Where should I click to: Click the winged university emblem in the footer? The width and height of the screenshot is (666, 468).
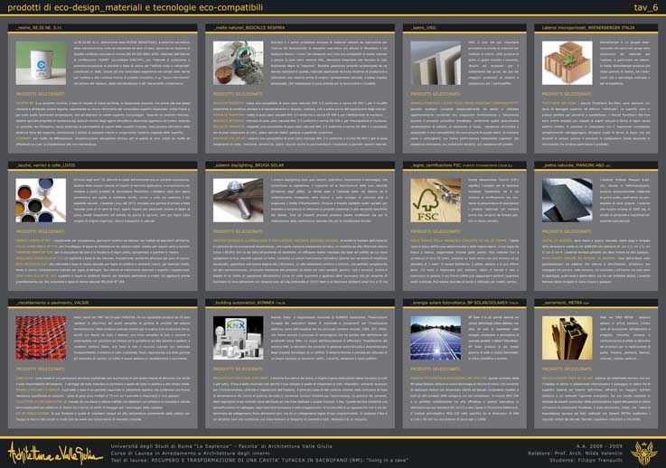pyautogui.click(x=644, y=454)
